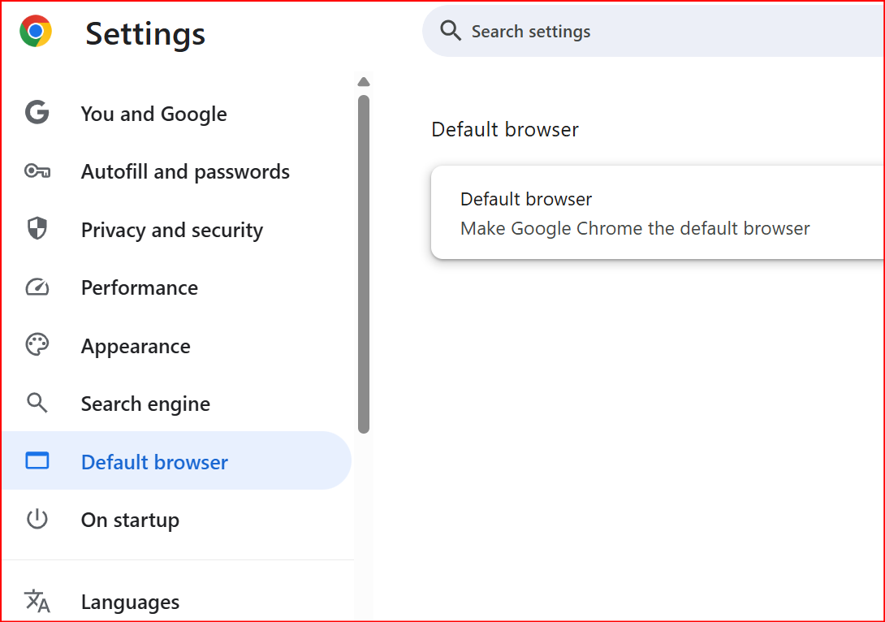This screenshot has width=885, height=622.
Task: Open You and Google settings
Action: 153,114
